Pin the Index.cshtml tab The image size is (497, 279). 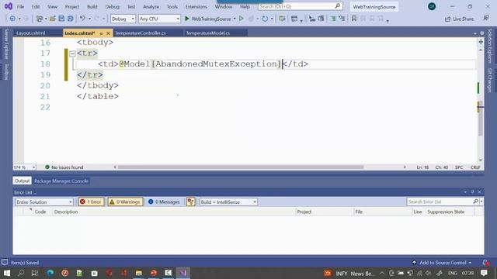point(101,33)
